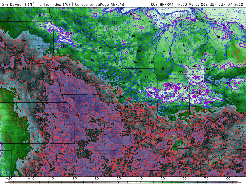The width and height of the screenshot is (246, 184).
Task: Click the "Valid: 00Z SUN JUN 07 2020" text
Action: click(216, 5)
